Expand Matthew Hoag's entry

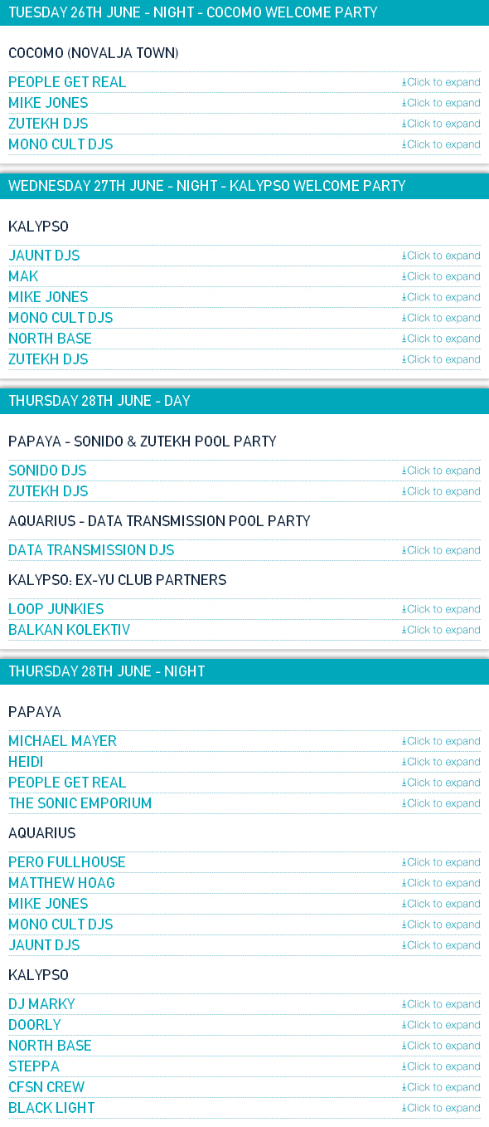click(441, 883)
